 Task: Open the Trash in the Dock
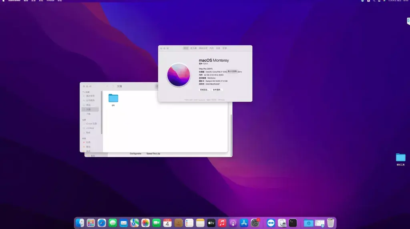click(x=330, y=223)
